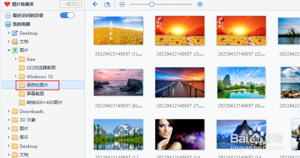The image size is (300, 158).
Task: Select 我的电脑 in the sidebar
Action: point(21,24)
